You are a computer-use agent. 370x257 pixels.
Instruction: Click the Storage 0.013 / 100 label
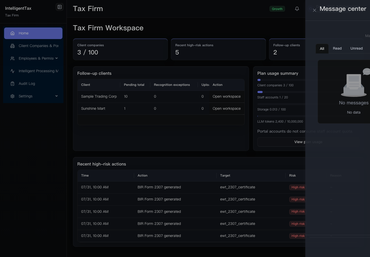272,109
